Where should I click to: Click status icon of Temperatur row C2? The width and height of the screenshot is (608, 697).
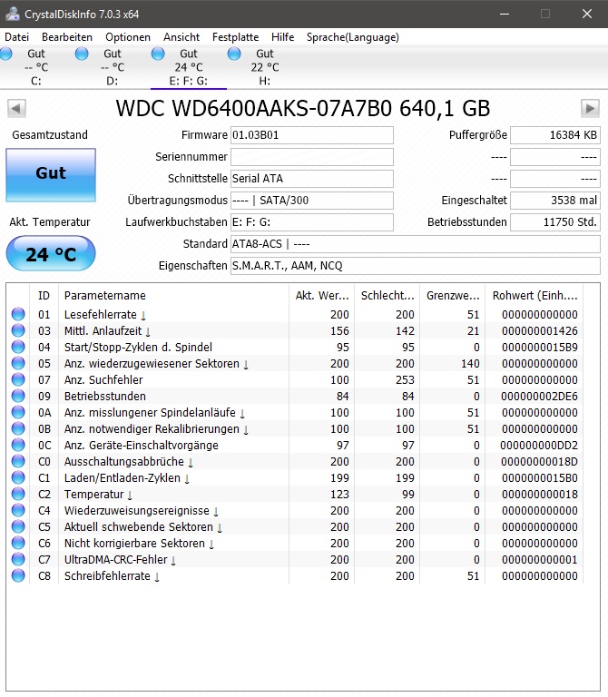(x=18, y=494)
